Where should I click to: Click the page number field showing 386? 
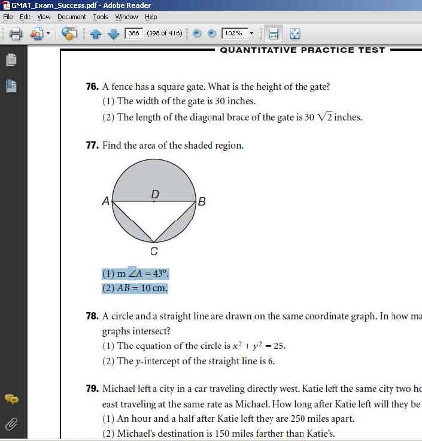coord(133,34)
